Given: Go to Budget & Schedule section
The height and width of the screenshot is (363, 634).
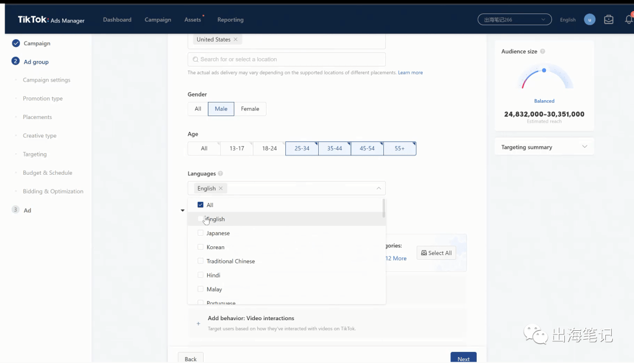Looking at the screenshot, I should pyautogui.click(x=48, y=173).
